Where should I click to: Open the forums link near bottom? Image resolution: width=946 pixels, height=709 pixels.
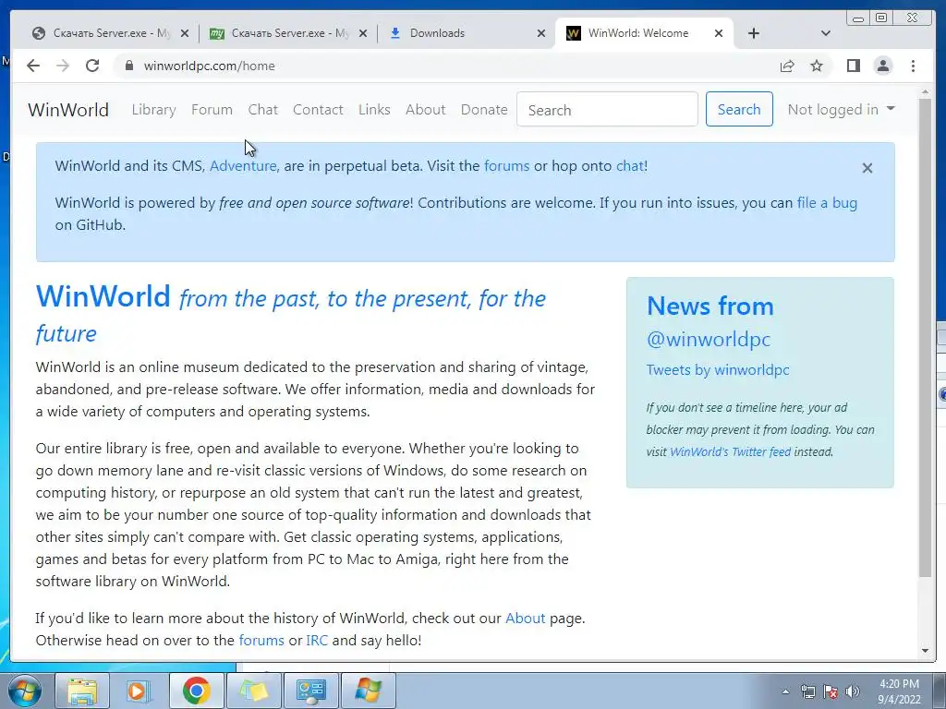pyautogui.click(x=261, y=641)
